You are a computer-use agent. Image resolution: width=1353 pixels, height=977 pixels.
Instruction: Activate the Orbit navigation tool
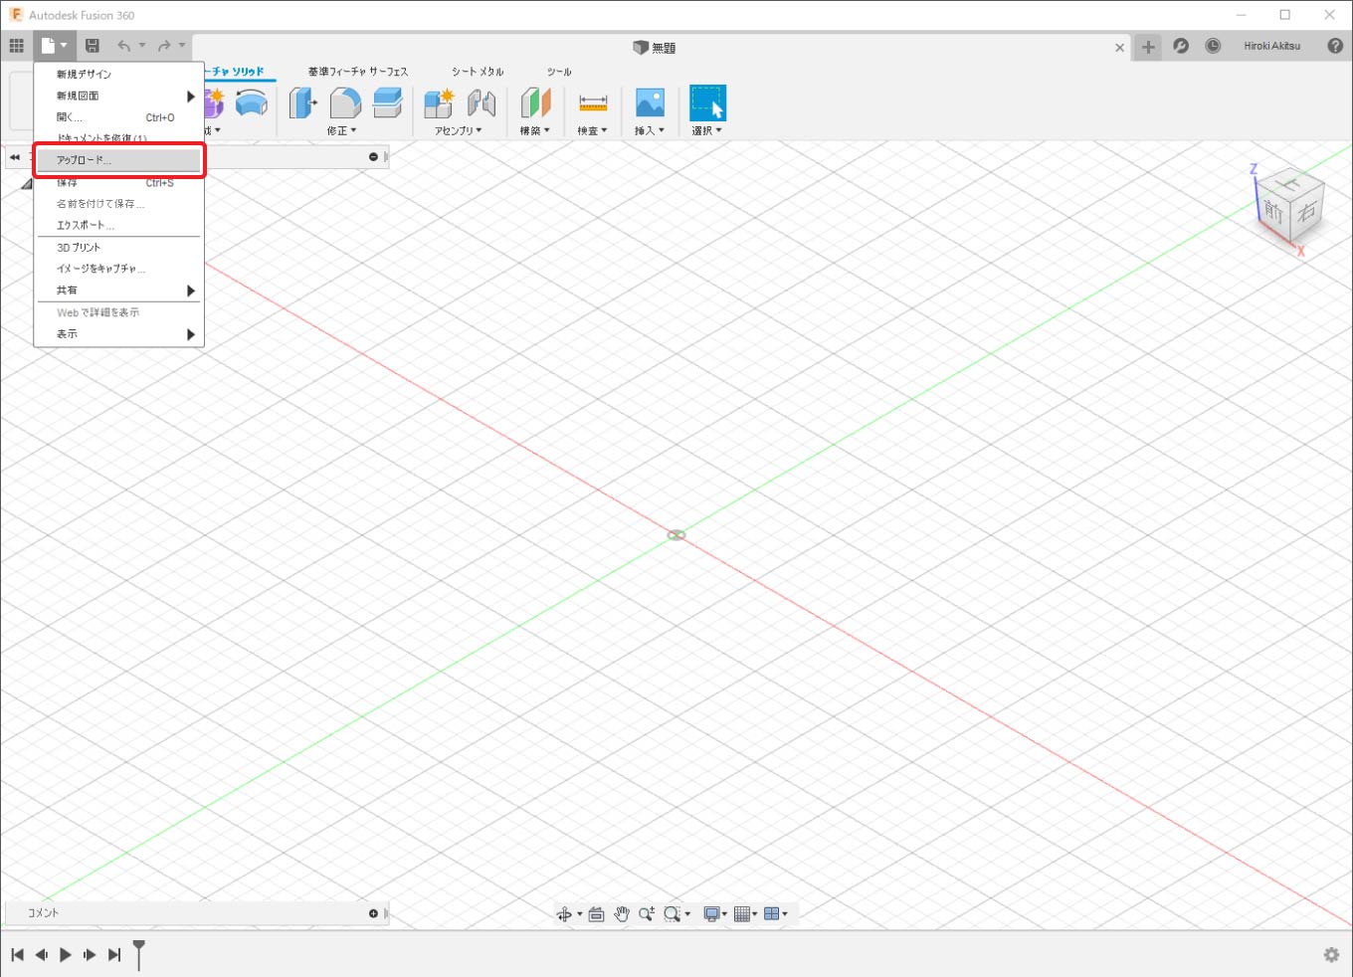tap(565, 914)
